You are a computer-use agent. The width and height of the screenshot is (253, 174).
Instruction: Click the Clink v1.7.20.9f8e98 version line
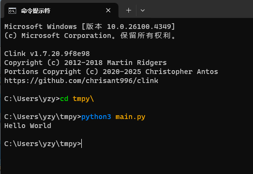(x=47, y=54)
